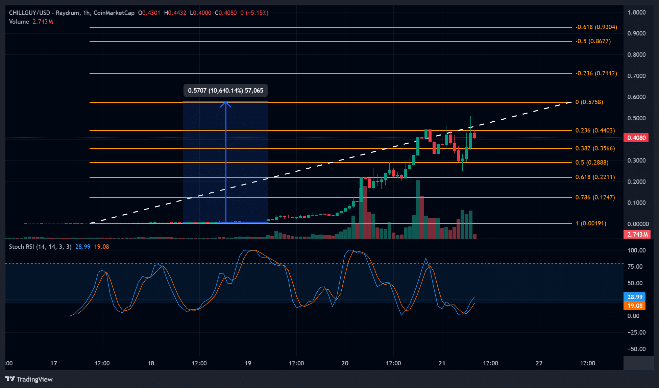This screenshot has height=388, width=659.
Task: Click the TradingView logo
Action: (29, 379)
